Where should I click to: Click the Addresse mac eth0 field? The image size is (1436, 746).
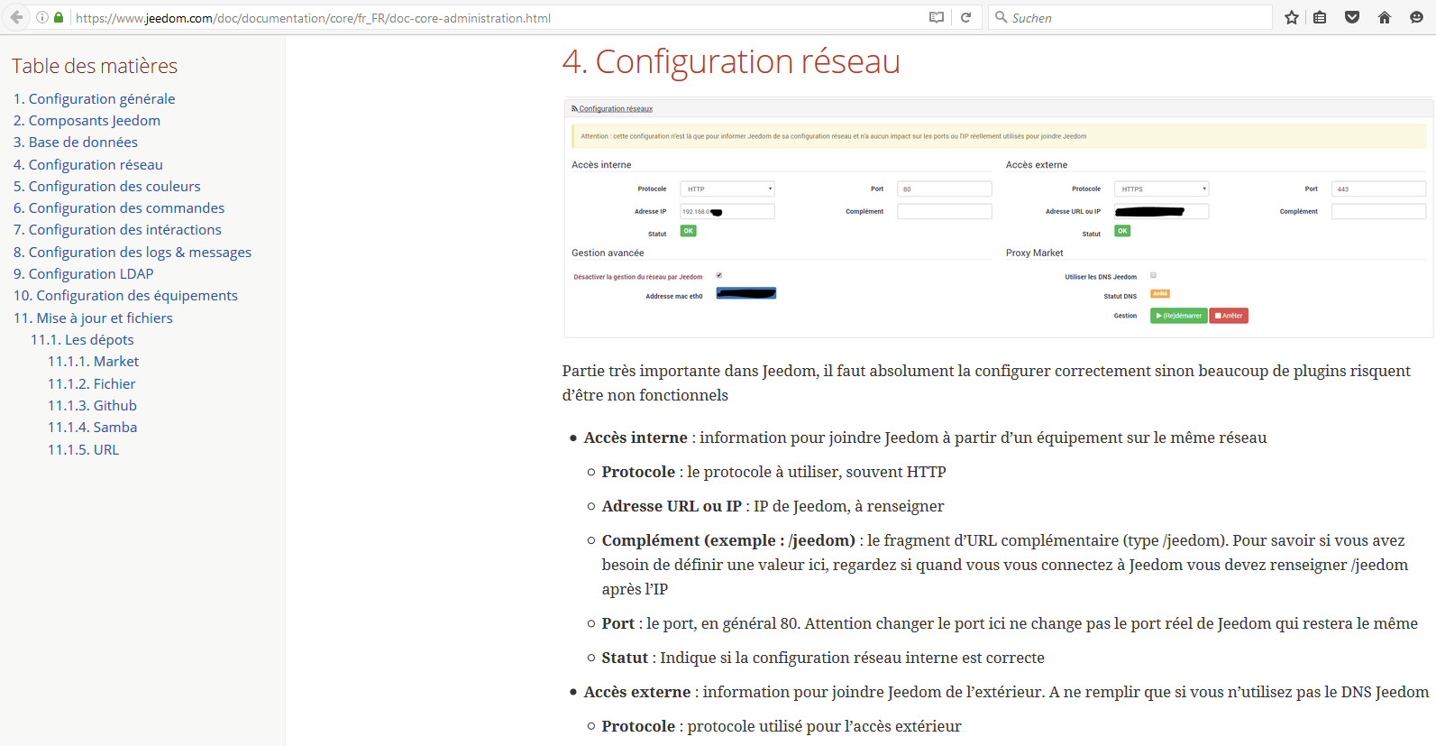746,293
